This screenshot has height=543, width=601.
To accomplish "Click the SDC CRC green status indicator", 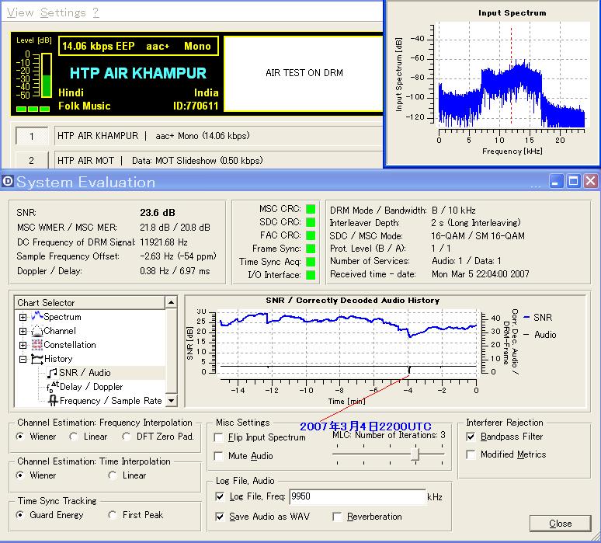I will coord(311,222).
